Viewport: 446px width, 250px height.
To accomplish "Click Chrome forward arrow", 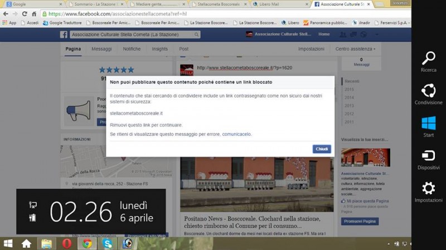I will [x=15, y=13].
